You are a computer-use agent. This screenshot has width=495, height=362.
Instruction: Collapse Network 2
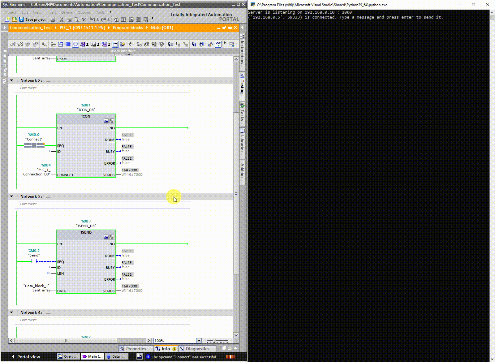[11, 80]
